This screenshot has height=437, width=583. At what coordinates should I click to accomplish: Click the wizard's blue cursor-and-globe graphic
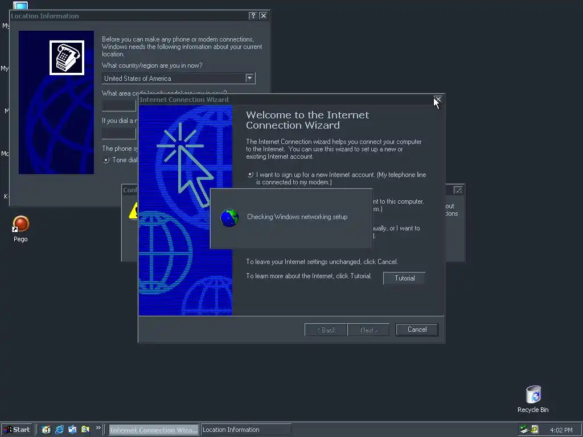pos(186,211)
